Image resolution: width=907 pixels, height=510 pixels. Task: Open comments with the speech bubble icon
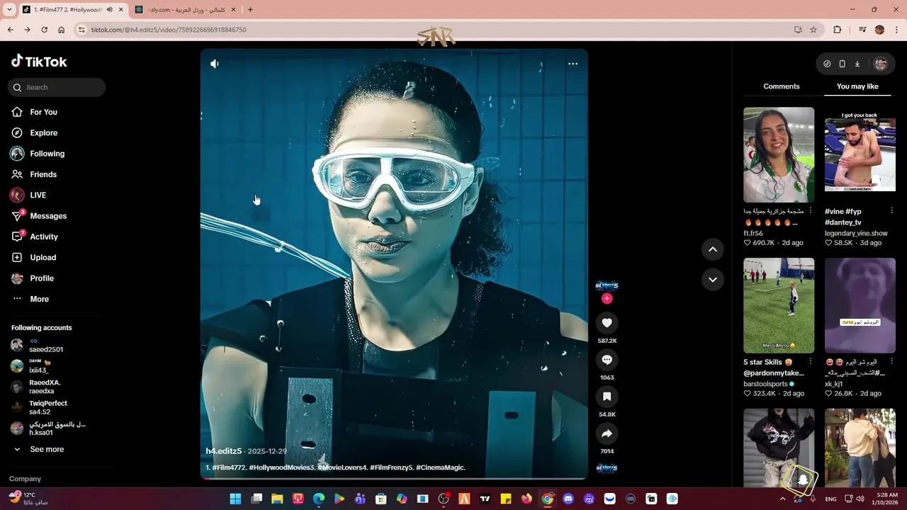click(x=607, y=360)
